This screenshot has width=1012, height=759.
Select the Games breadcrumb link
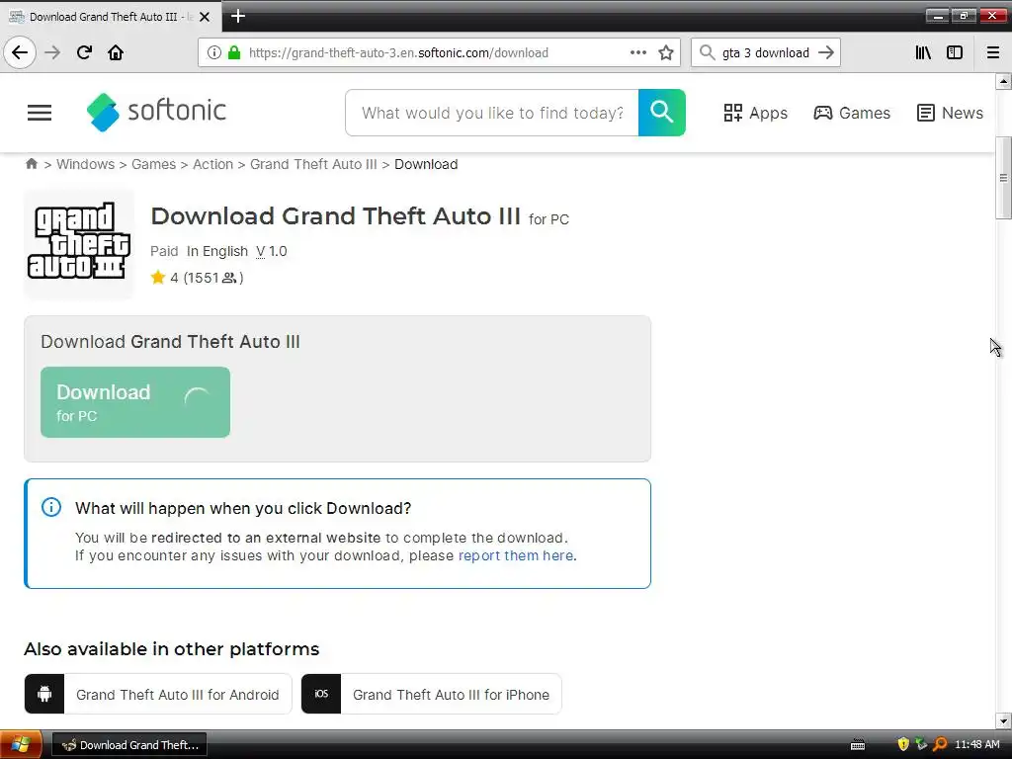153,165
